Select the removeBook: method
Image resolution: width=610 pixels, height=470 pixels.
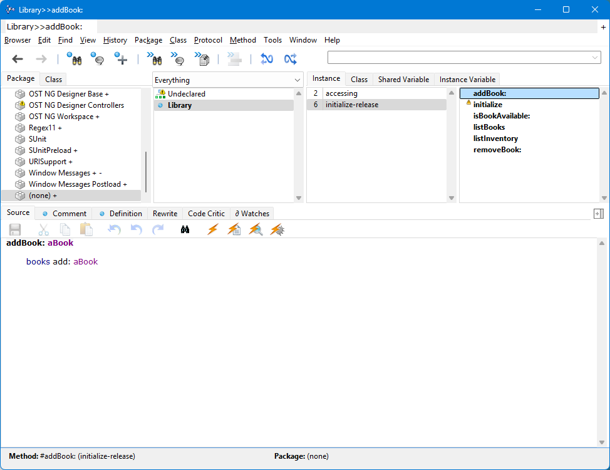pyautogui.click(x=497, y=150)
